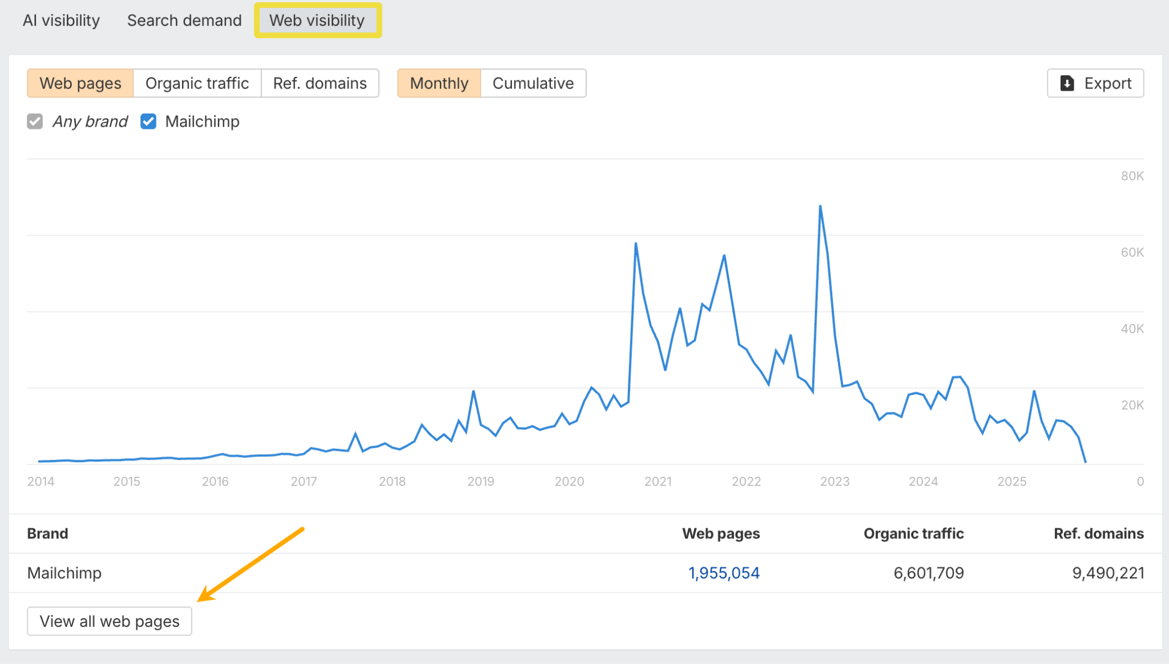
Task: Switch to the AI visibility tab
Action: tap(61, 21)
